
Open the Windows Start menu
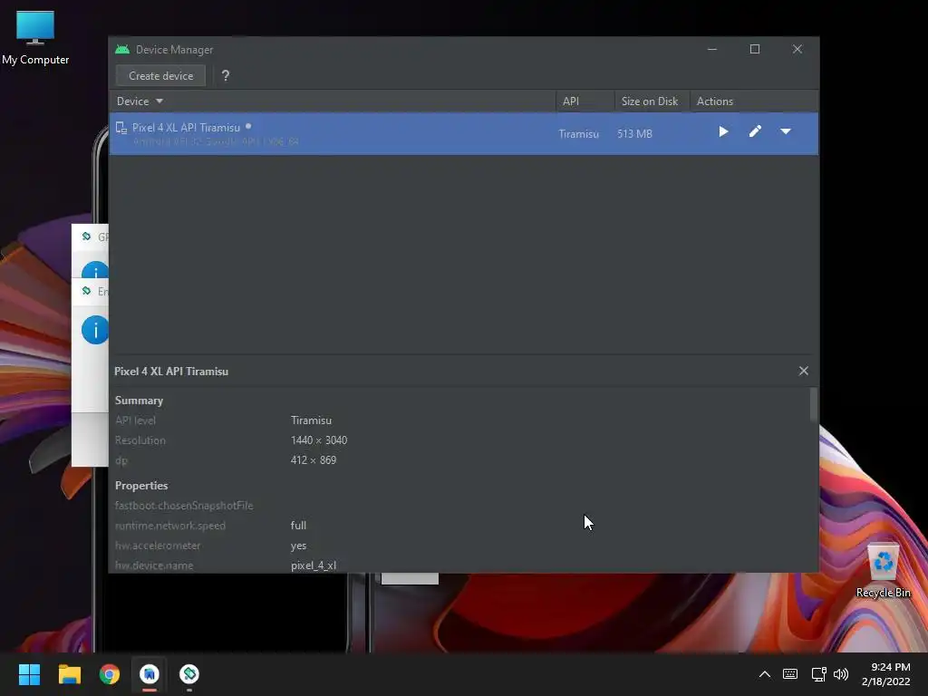29,674
